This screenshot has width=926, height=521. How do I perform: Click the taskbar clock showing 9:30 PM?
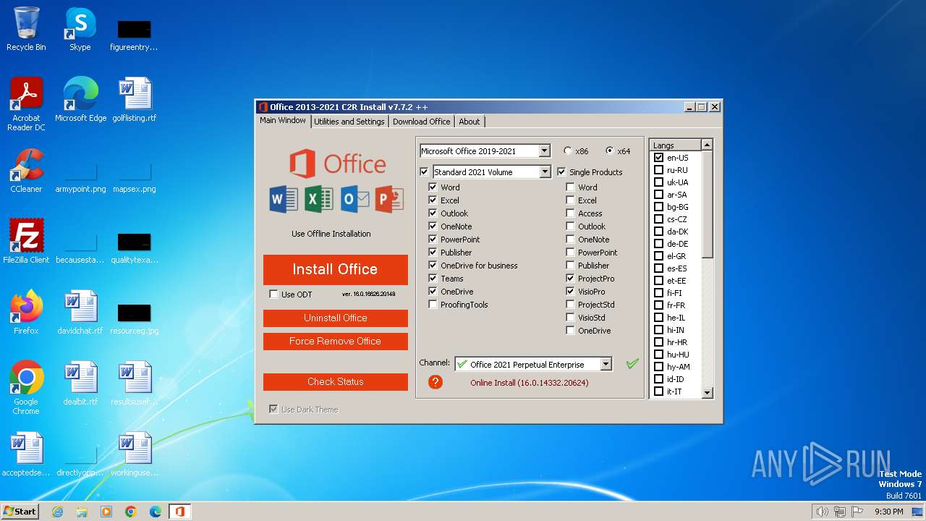coord(888,512)
